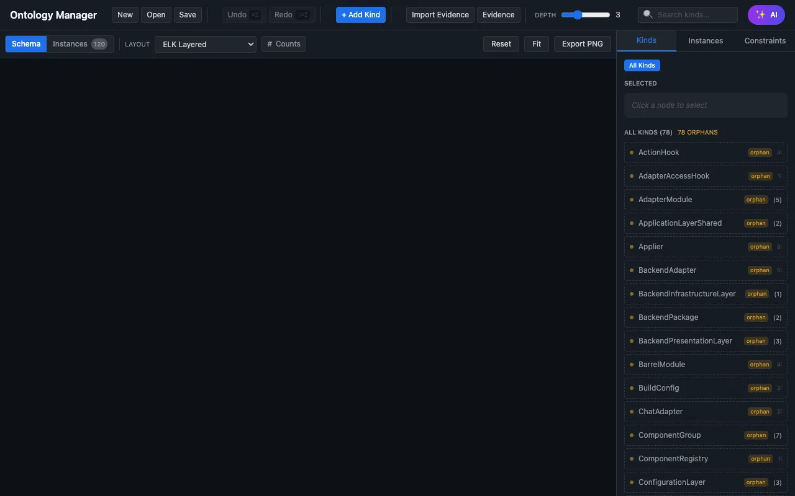The image size is (795, 496).
Task: Select the All Kinds filter chip
Action: tap(642, 65)
